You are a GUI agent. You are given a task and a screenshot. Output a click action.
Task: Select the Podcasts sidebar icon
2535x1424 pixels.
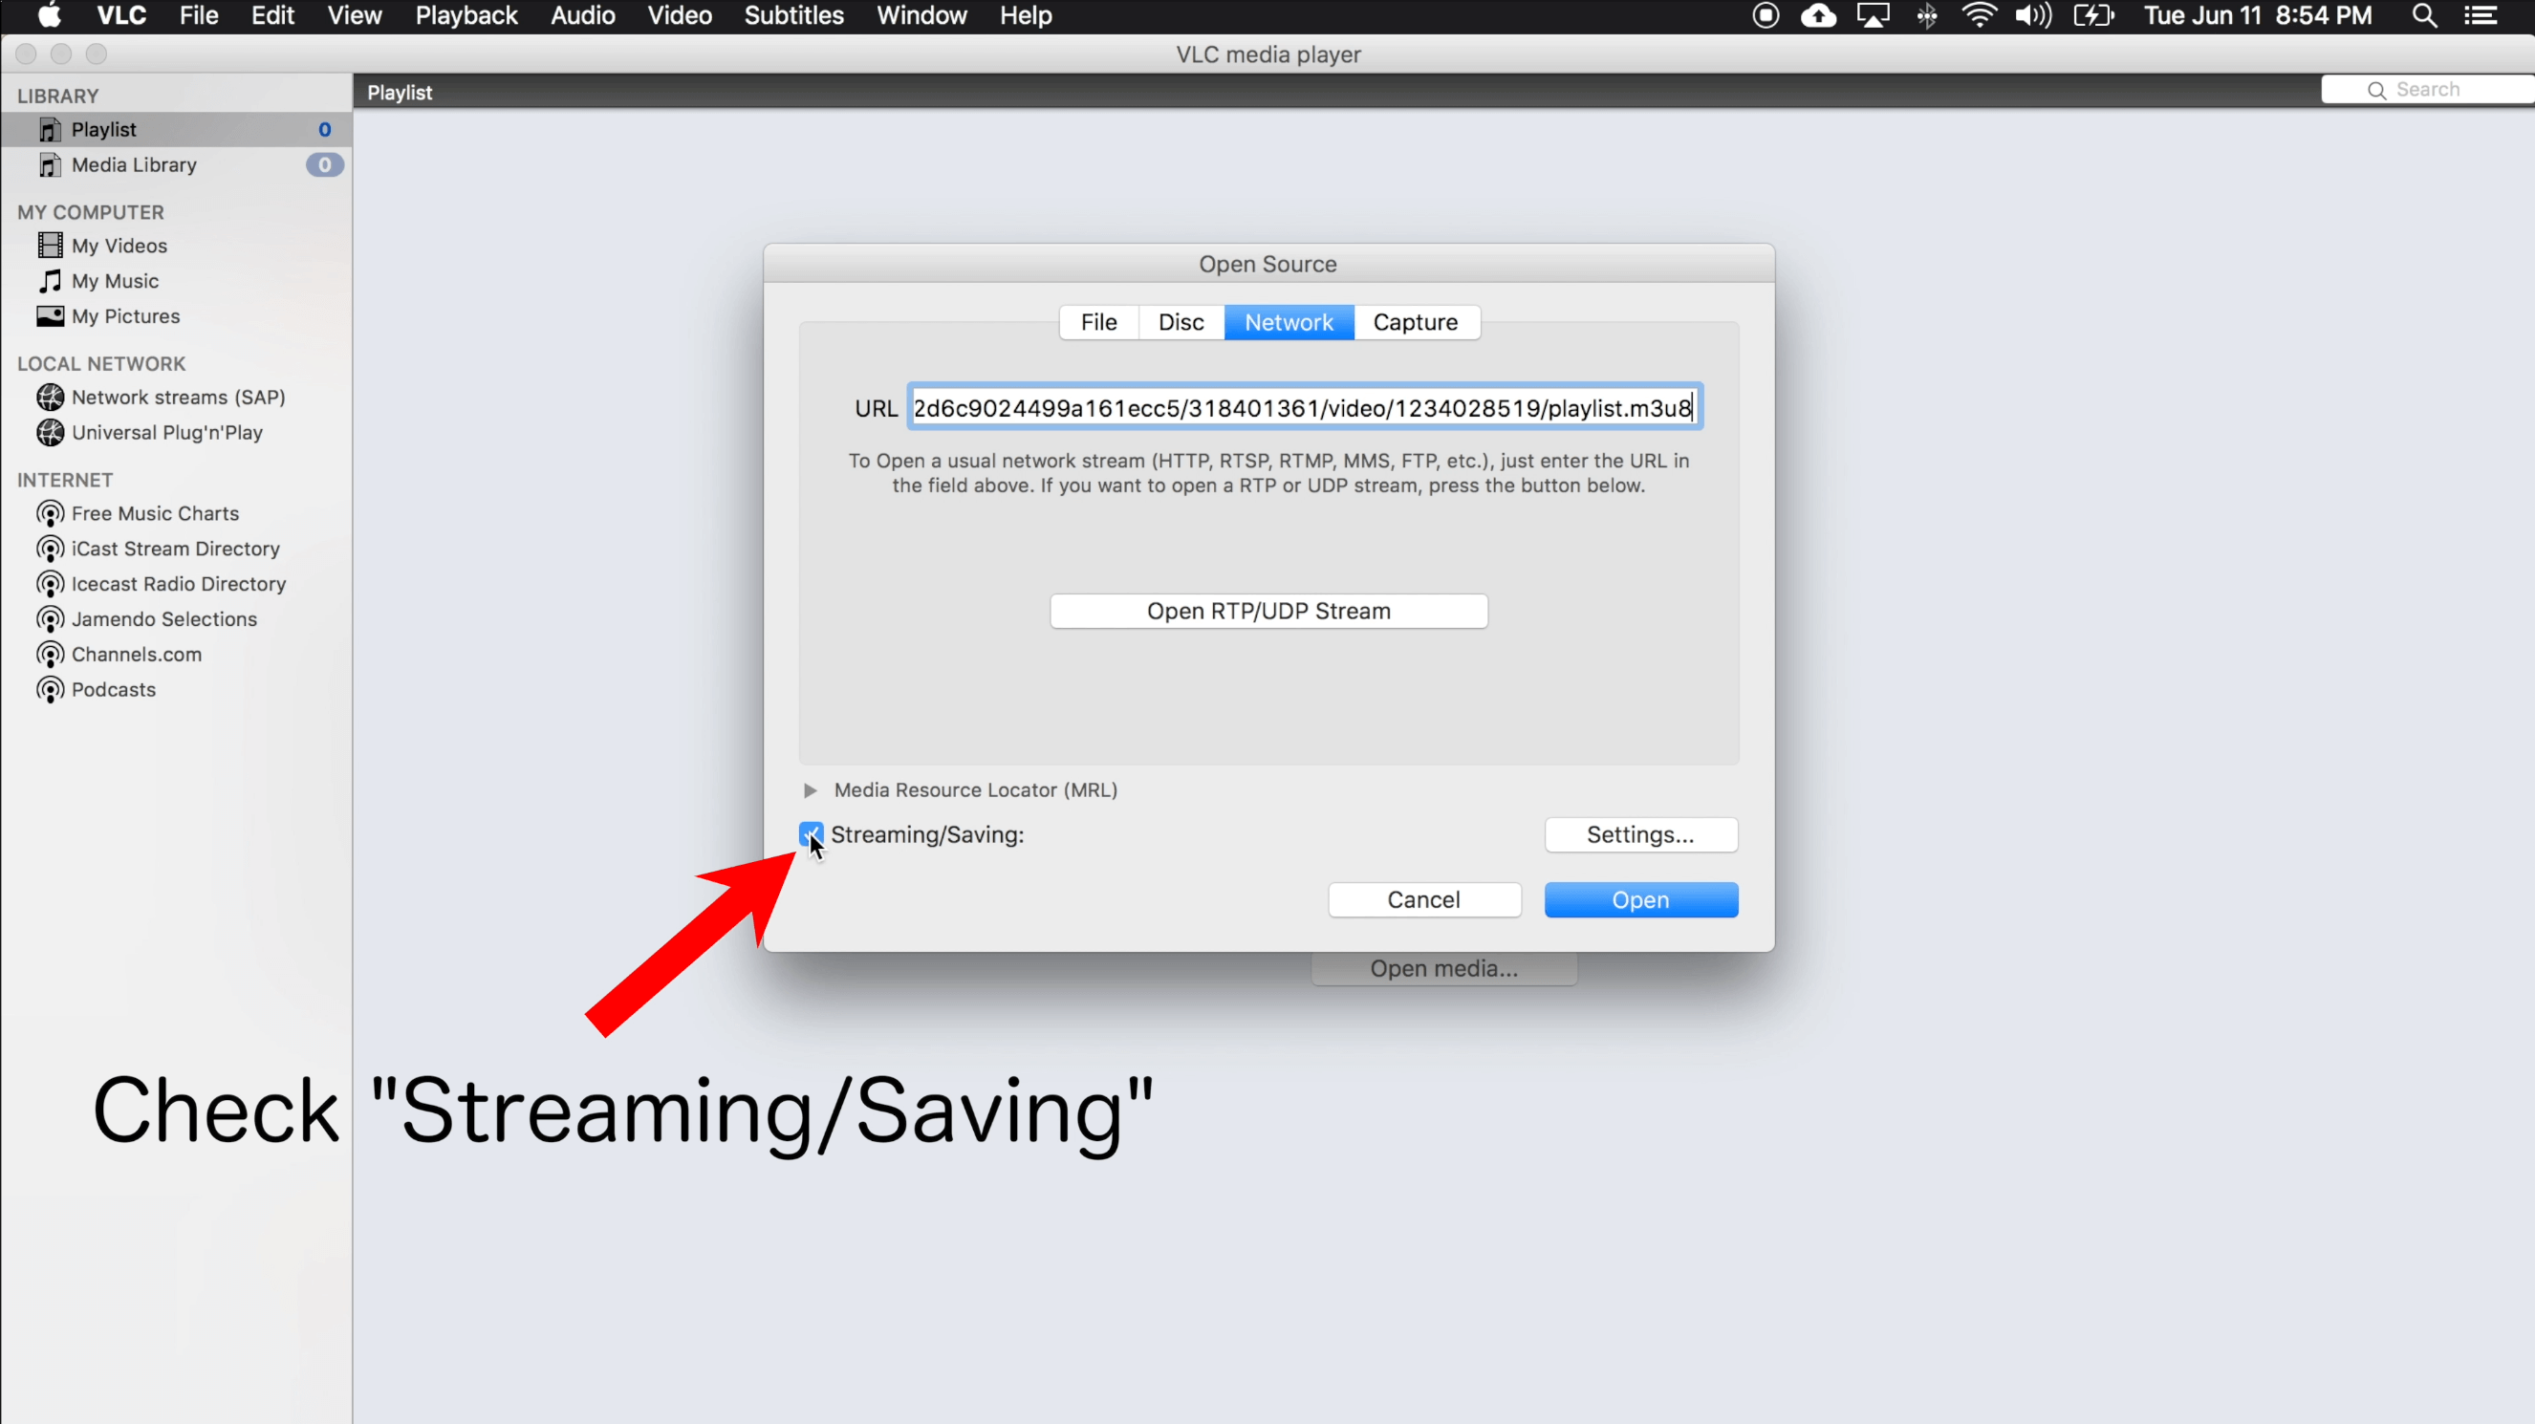pyautogui.click(x=53, y=687)
